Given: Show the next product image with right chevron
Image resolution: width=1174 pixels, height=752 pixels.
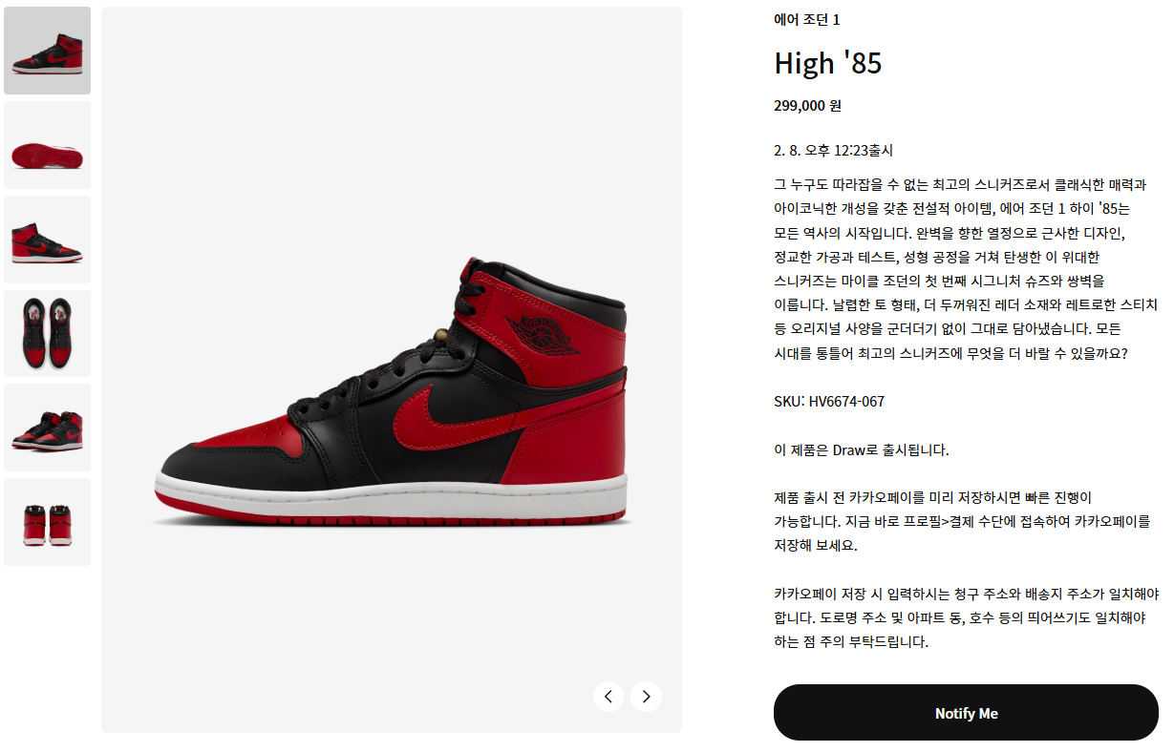Looking at the screenshot, I should point(647,697).
